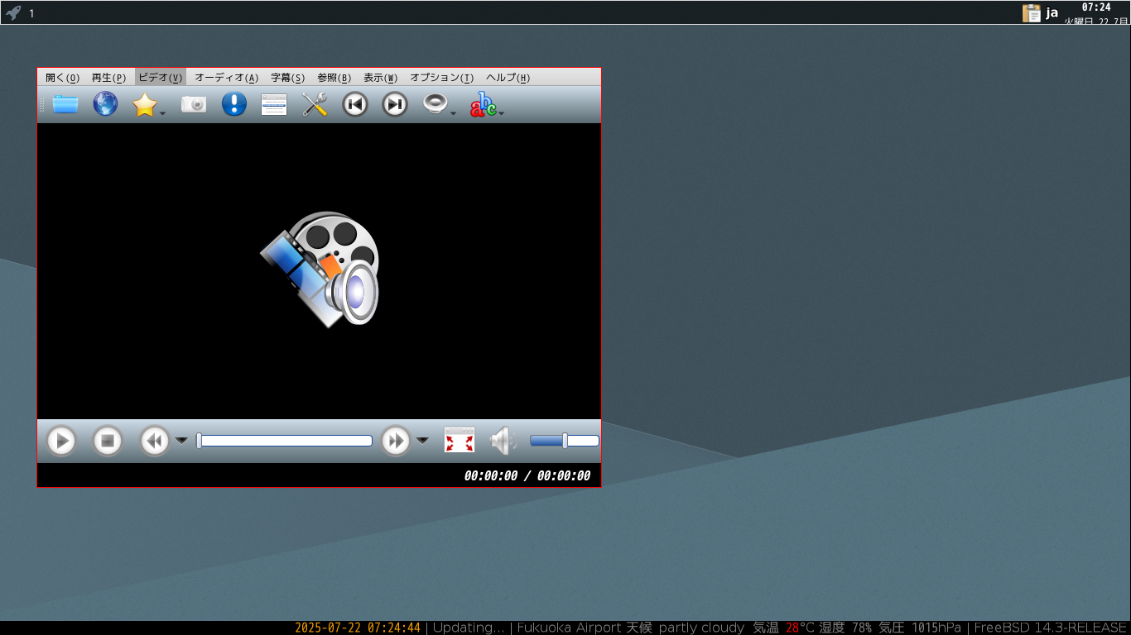
Task: Expand the favorites star dropdown arrow
Action: (163, 112)
